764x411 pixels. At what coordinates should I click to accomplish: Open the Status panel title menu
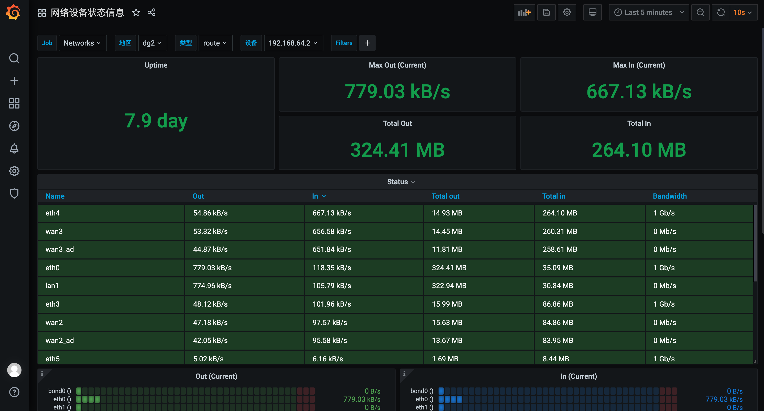click(x=401, y=182)
